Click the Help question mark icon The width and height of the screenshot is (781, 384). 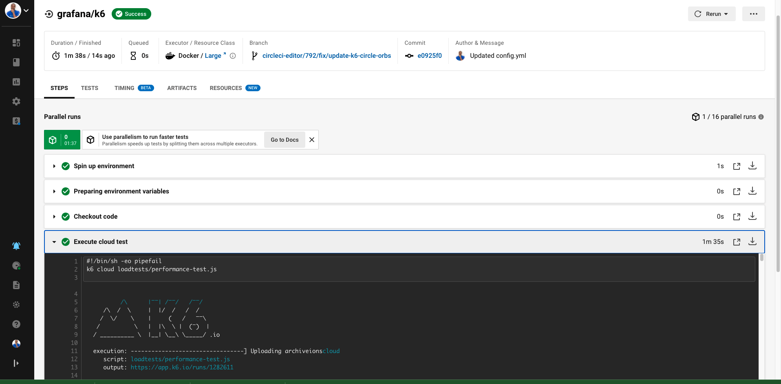click(16, 324)
